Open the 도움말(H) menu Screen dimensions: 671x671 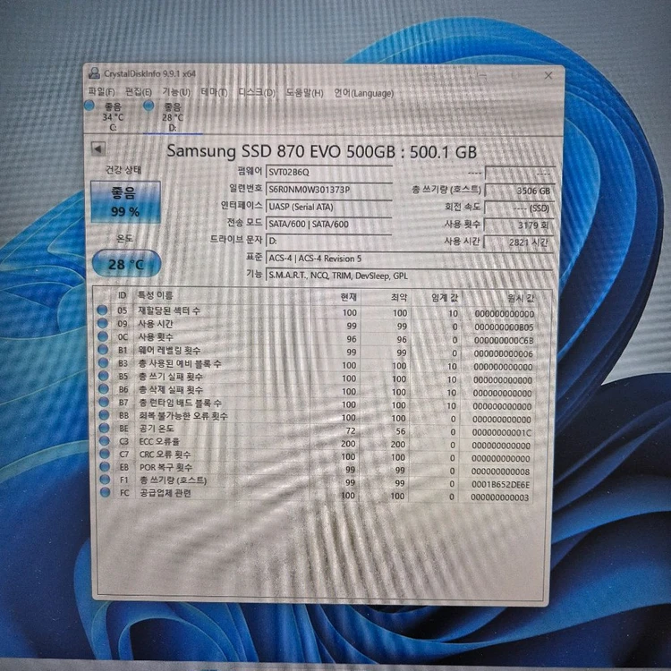click(304, 92)
